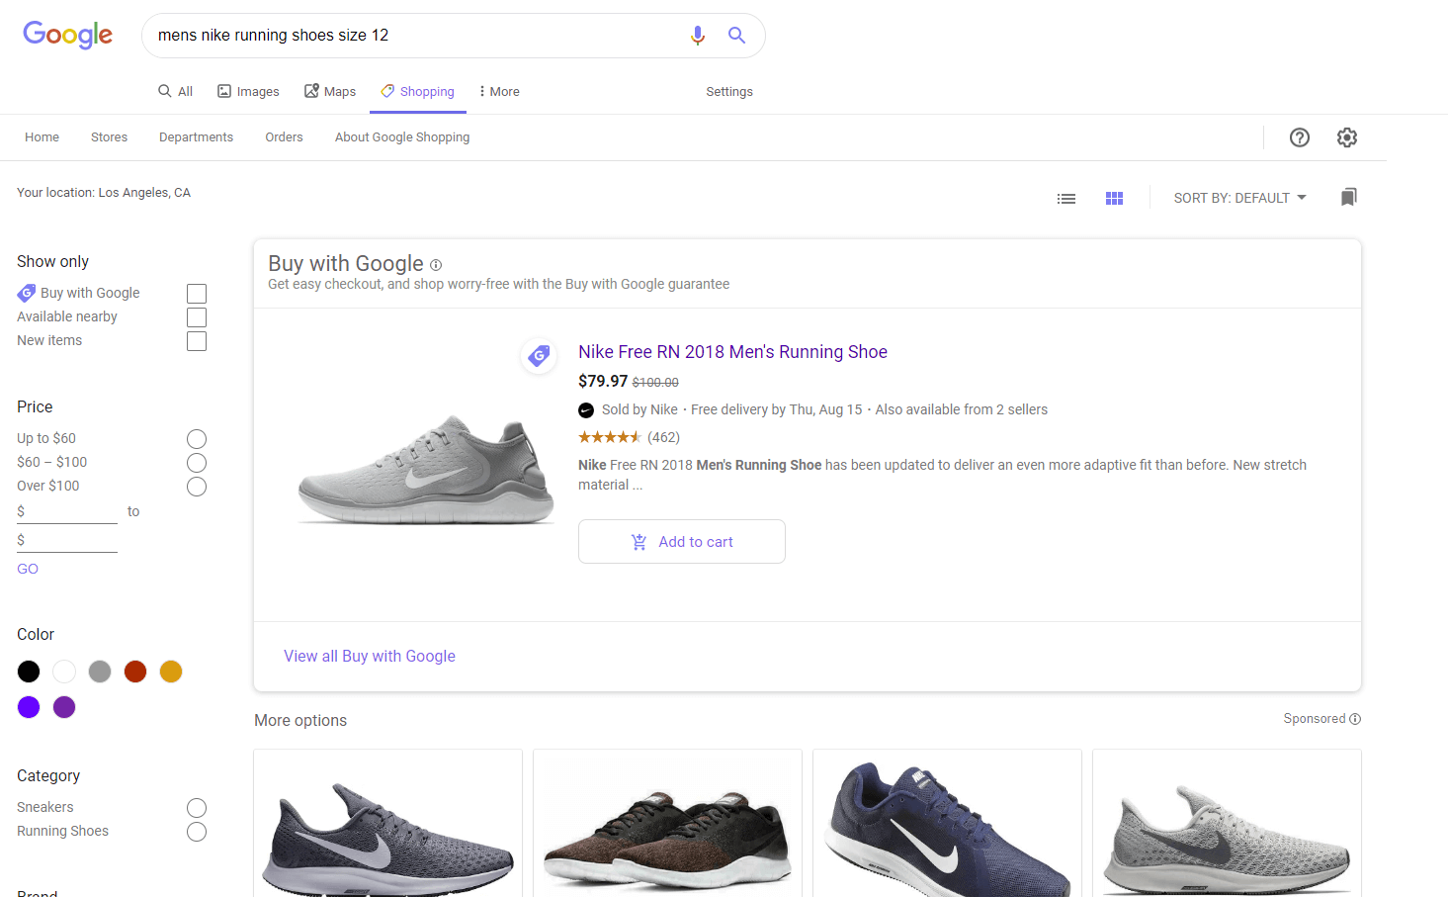
Task: Switch to the Maps tab
Action: click(330, 91)
